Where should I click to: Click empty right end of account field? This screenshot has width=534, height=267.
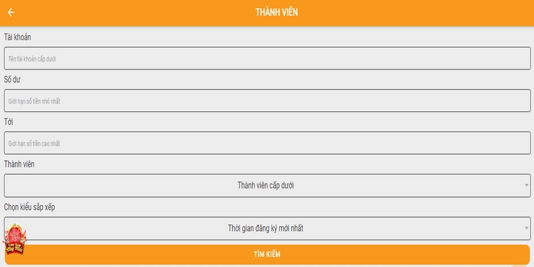[x=494, y=59]
